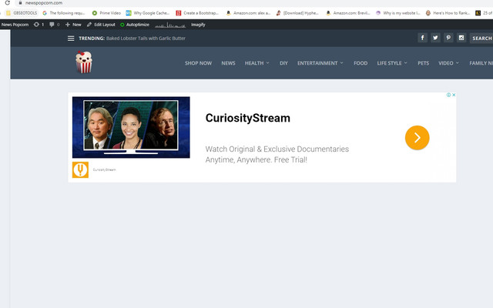Open News Popcorn site menu in the admin bar
The image size is (493, 308).
click(15, 25)
